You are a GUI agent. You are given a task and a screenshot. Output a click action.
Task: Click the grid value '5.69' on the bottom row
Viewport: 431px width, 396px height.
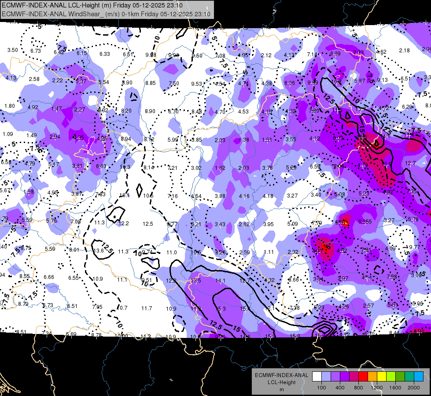(71, 334)
